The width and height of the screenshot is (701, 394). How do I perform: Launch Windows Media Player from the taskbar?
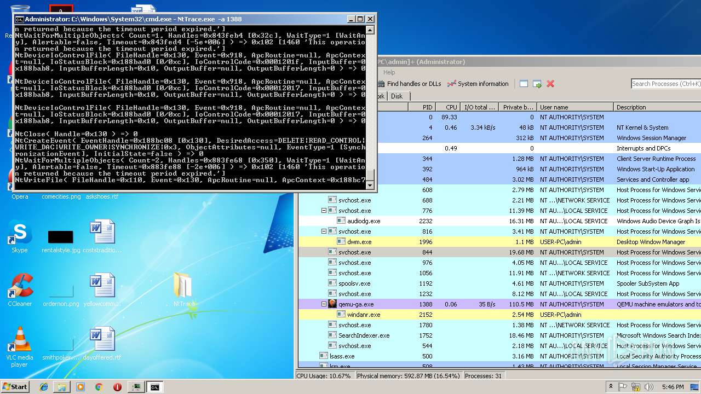click(81, 387)
